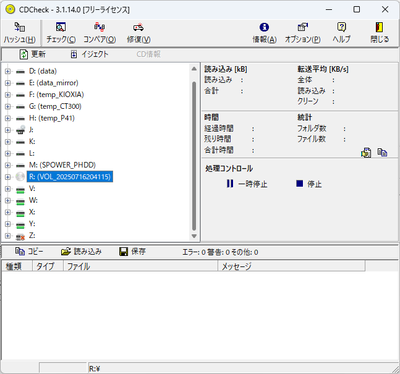
Task: Click the メッセージ column header
Action: pyautogui.click(x=291, y=266)
